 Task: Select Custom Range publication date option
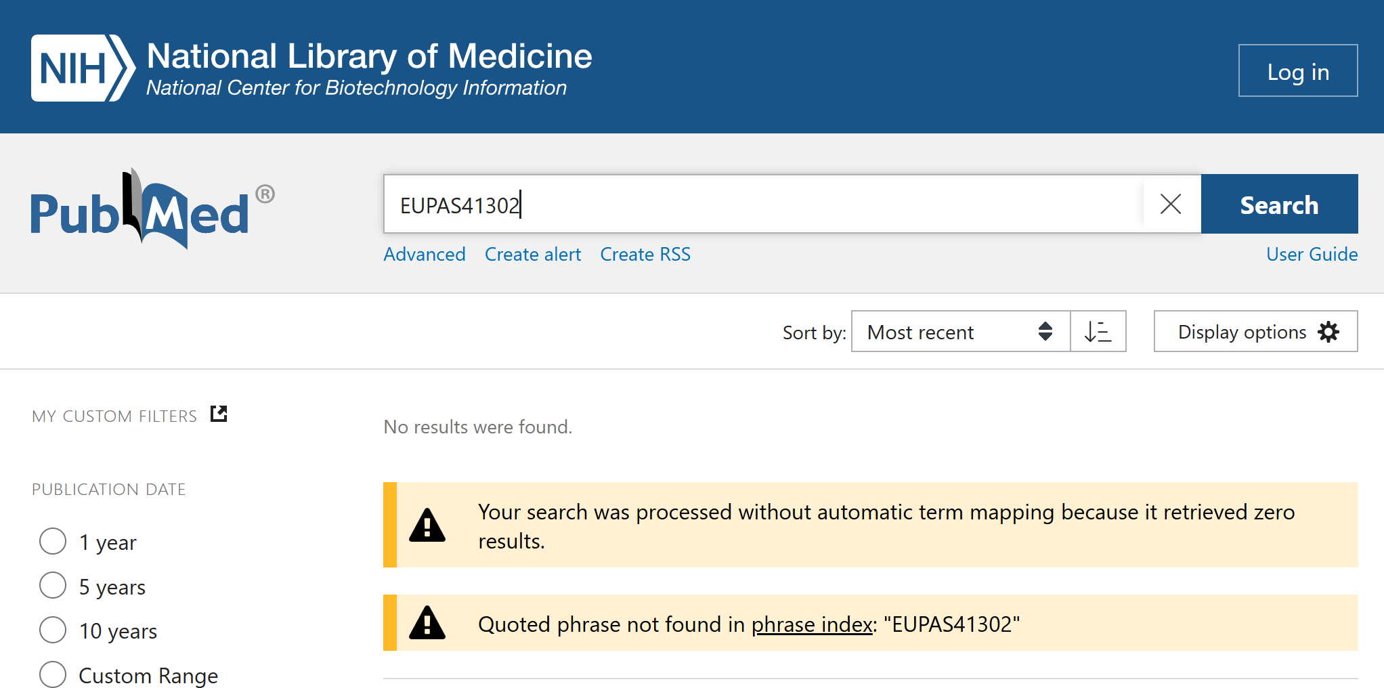click(x=53, y=674)
